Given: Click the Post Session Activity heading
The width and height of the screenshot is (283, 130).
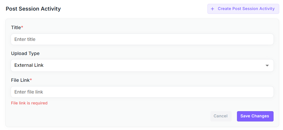Looking at the screenshot, I should 33,9.
